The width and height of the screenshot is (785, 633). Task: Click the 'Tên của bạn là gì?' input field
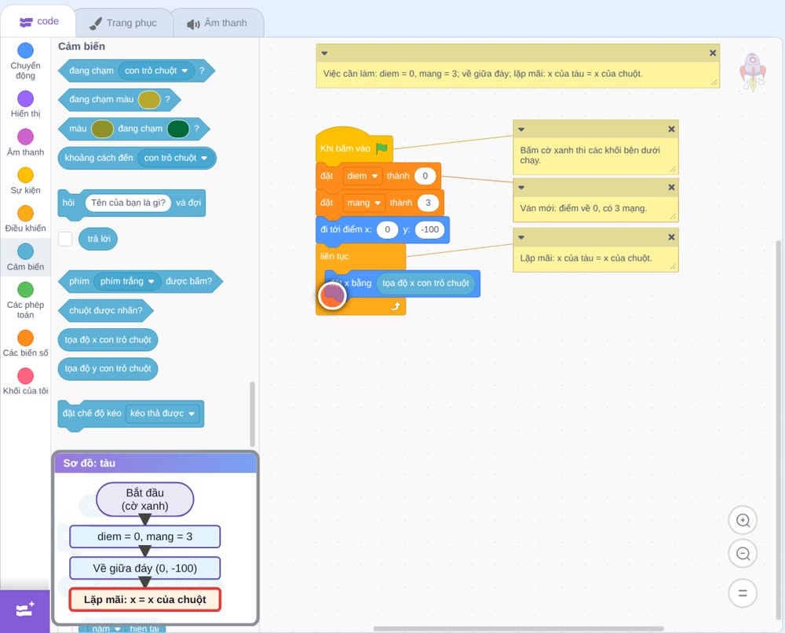pyautogui.click(x=128, y=203)
